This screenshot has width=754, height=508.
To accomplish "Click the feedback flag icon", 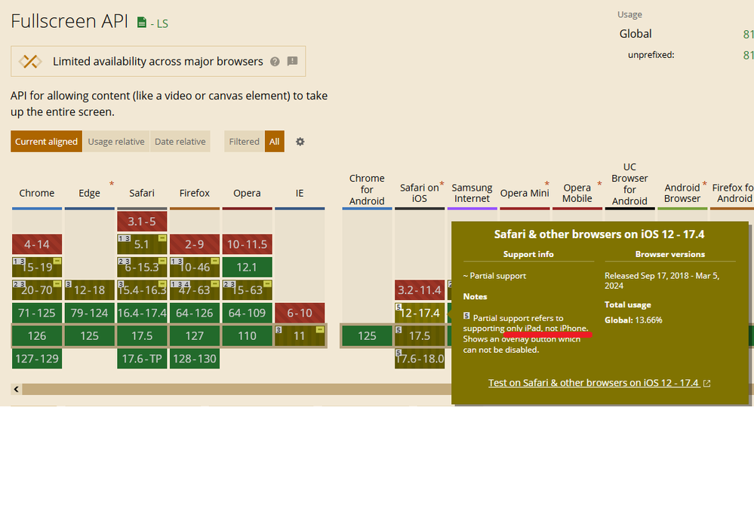I will pos(292,61).
